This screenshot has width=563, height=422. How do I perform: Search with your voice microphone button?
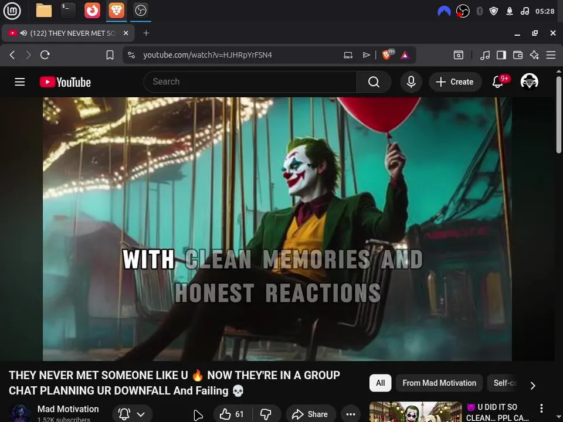[411, 82]
